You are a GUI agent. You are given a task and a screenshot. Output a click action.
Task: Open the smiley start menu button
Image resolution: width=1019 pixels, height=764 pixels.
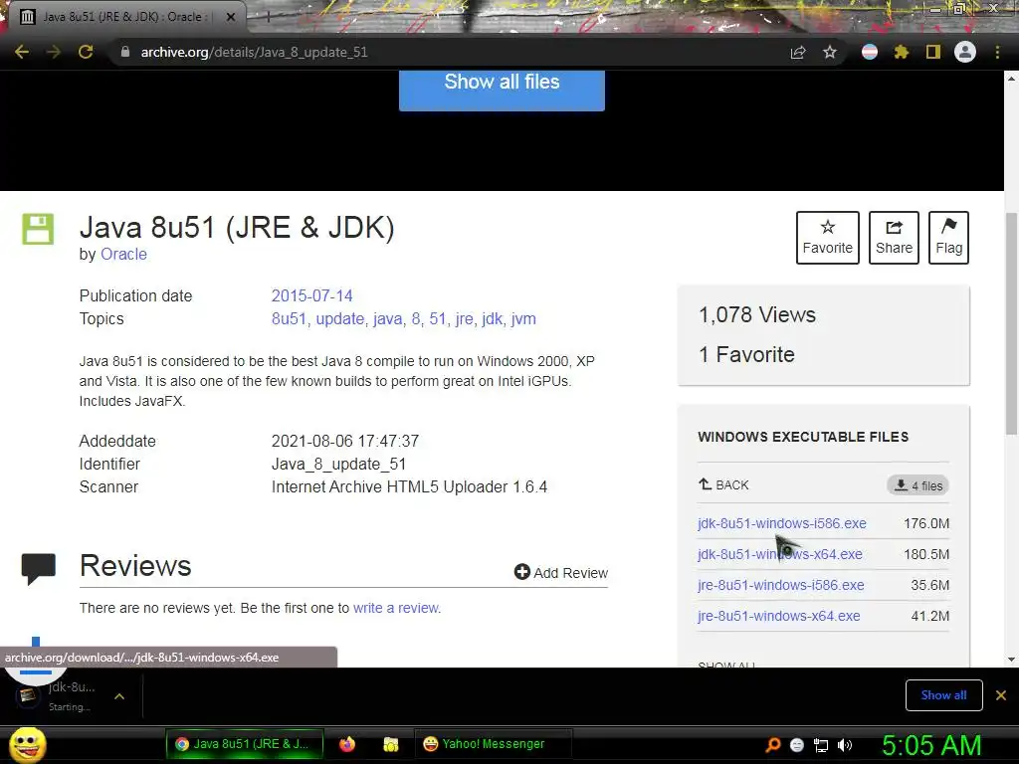(27, 744)
